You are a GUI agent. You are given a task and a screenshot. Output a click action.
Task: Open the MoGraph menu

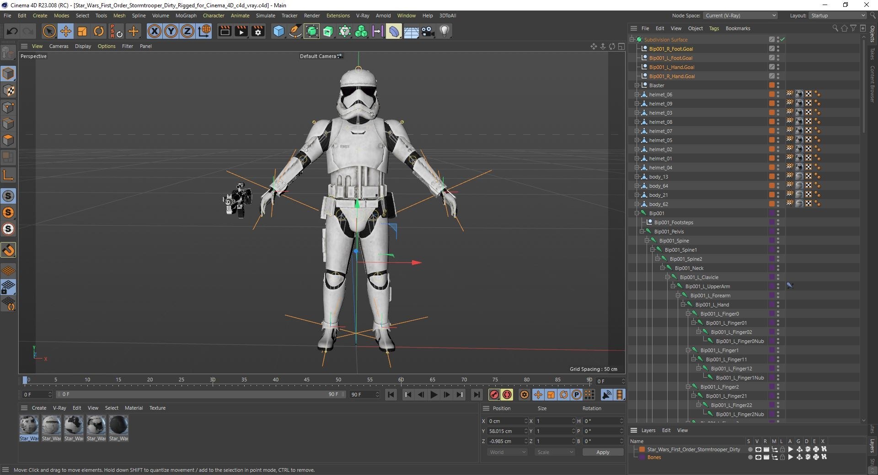tap(186, 16)
